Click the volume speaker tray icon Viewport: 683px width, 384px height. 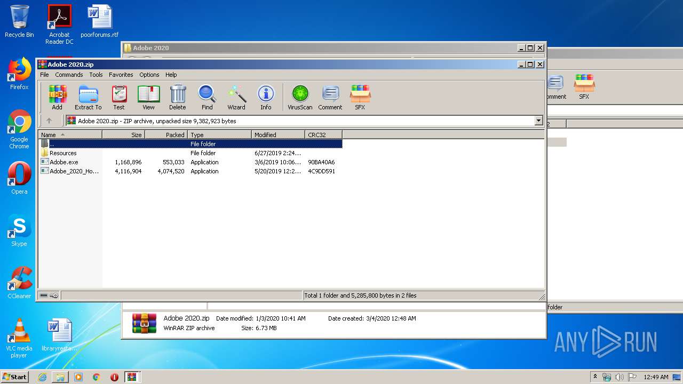pyautogui.click(x=619, y=377)
